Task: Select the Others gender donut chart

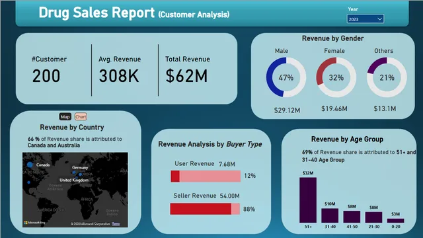Action: point(387,77)
